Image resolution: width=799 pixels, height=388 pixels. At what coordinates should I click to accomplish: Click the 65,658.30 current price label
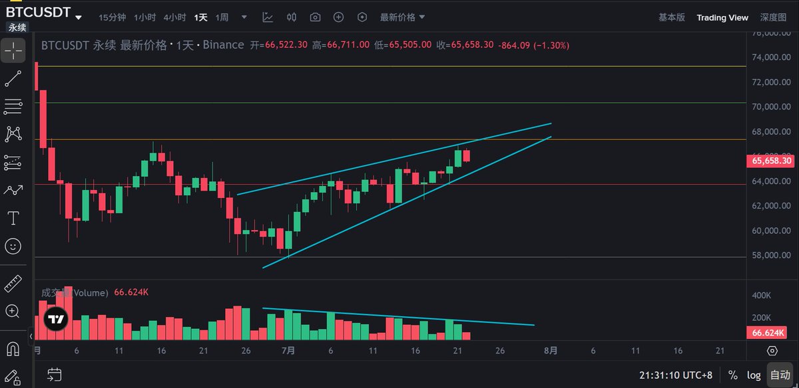[771, 160]
